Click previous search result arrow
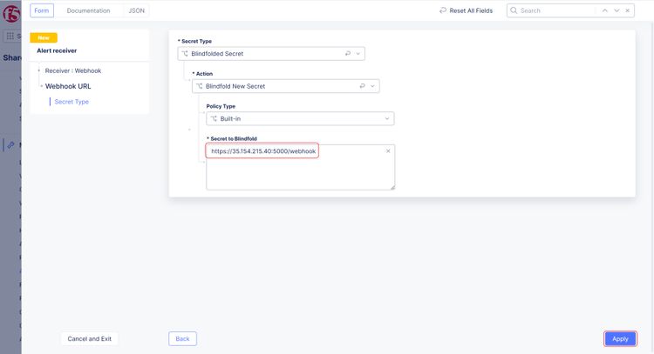 [605, 10]
